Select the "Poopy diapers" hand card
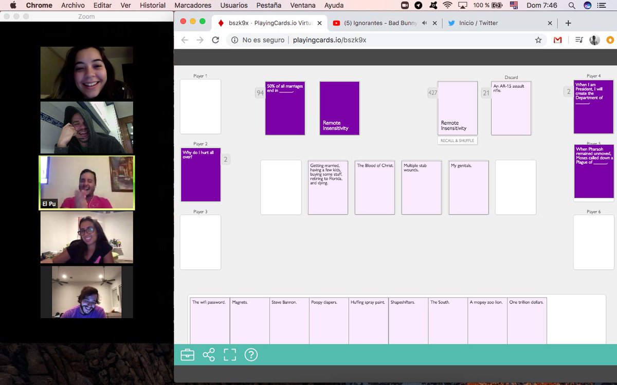The image size is (617, 385). coord(329,321)
